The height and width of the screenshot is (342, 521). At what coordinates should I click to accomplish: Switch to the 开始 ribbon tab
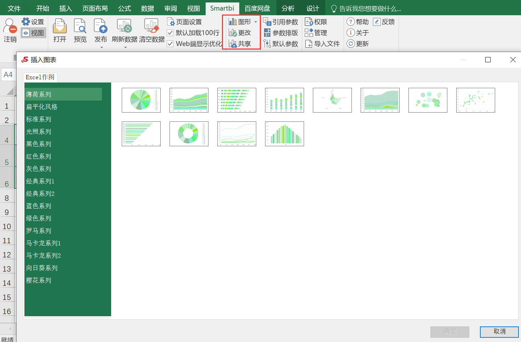click(x=42, y=8)
